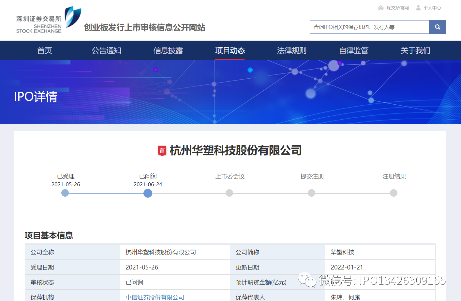Viewport: 461px width, 301px height.
Task: Click the company heading 杭州华塑科技股份有限公司
Action: [x=236, y=150]
